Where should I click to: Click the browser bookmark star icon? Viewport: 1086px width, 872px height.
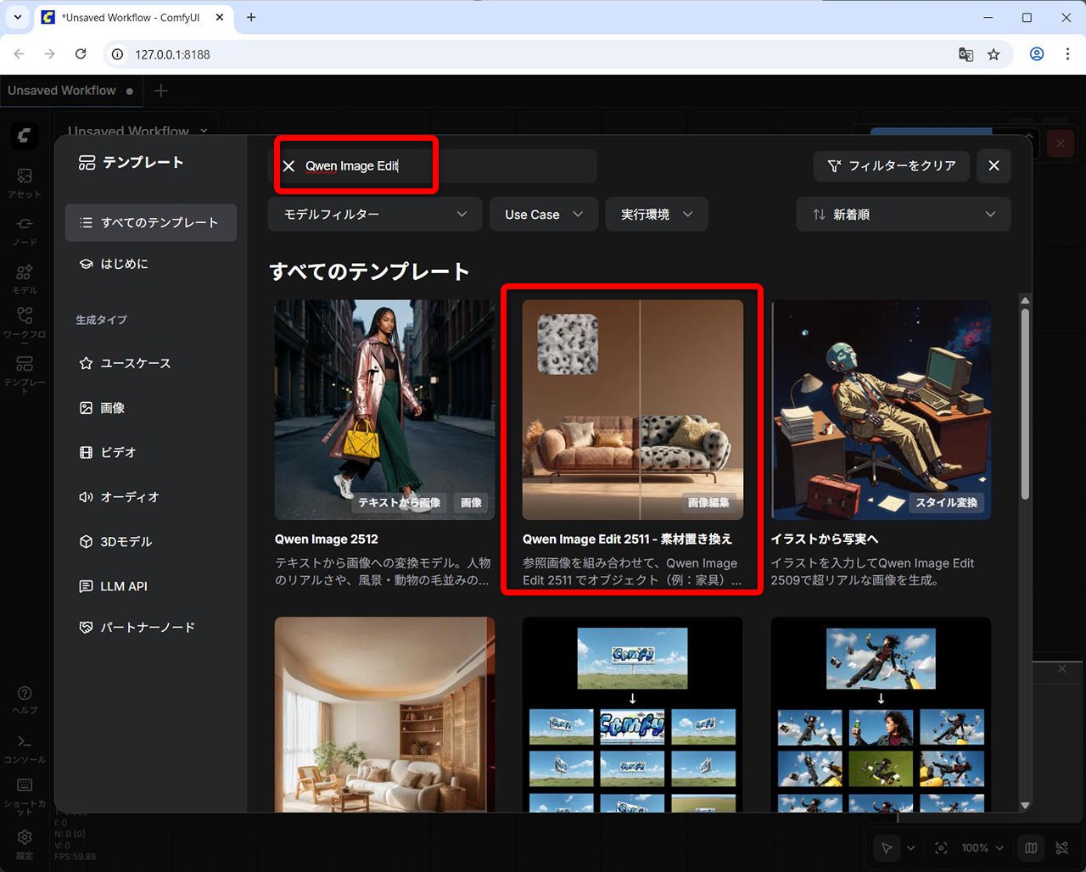click(x=994, y=54)
